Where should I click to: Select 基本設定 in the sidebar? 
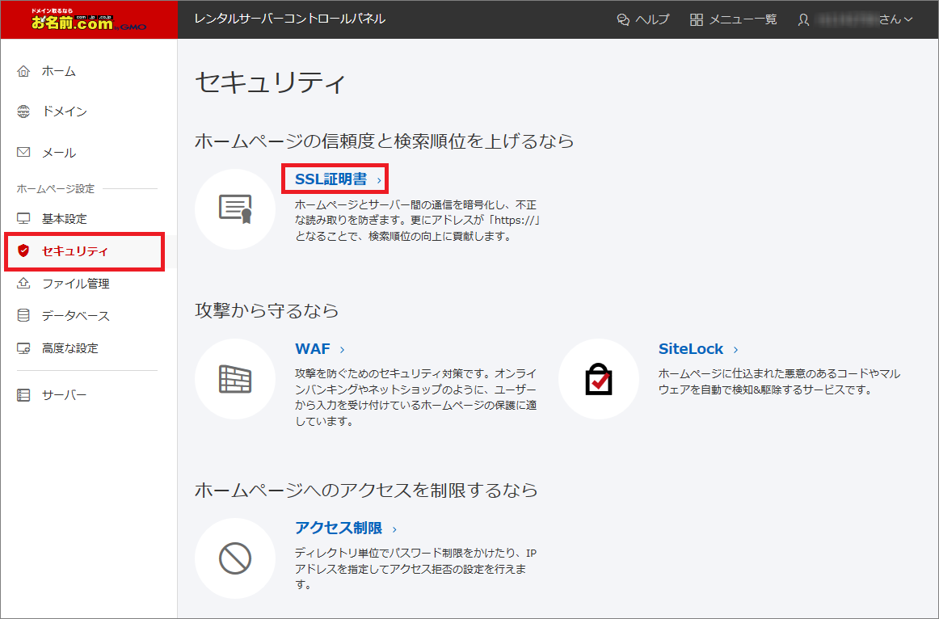coord(64,219)
